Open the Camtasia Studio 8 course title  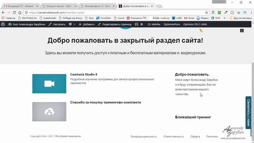pyautogui.click(x=84, y=74)
